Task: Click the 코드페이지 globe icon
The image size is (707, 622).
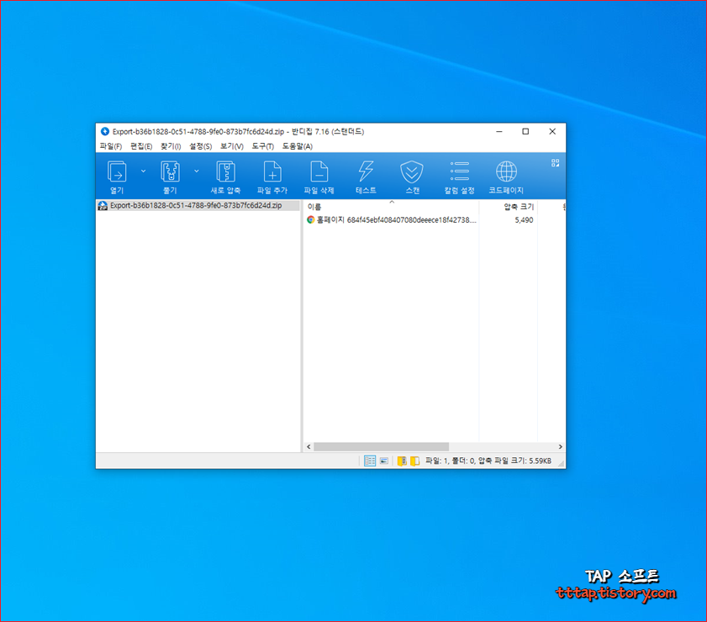Action: 506,177
